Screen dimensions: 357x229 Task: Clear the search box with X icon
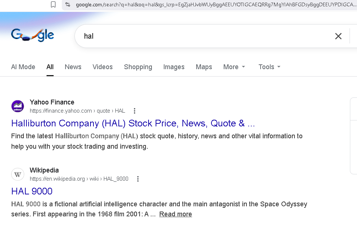coord(338,36)
